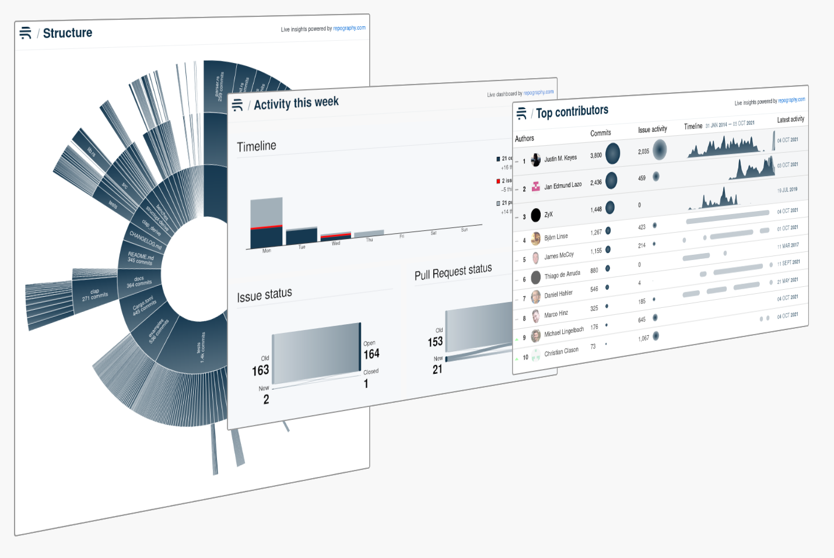The width and height of the screenshot is (834, 558).
Task: Click the Cargo.toml segment in the chart
Action: click(x=143, y=306)
